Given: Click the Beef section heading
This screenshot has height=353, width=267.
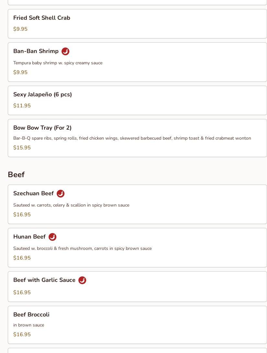Looking at the screenshot, I should pos(16,175).
